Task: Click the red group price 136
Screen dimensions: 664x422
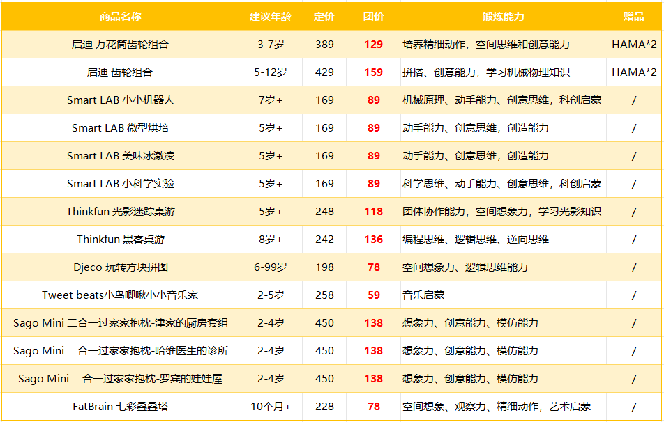Action: (x=374, y=240)
